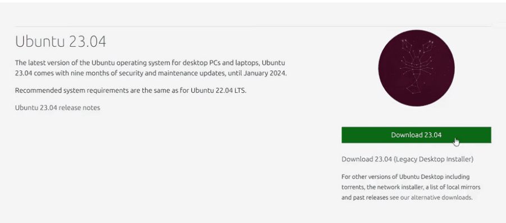Click the 'January 2024' date text
This screenshot has height=223, width=506.
pyautogui.click(x=265, y=73)
